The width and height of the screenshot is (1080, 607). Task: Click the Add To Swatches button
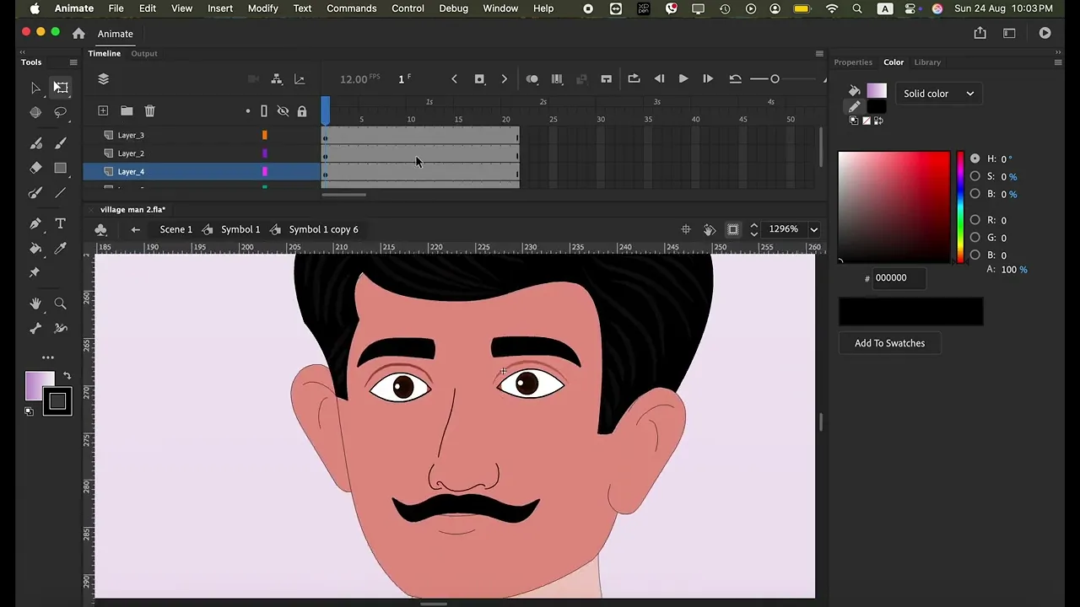click(889, 343)
